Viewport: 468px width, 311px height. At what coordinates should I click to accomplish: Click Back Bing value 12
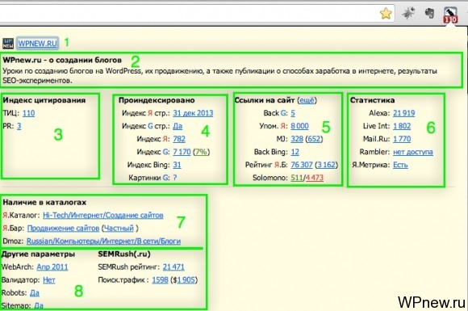coord(295,152)
